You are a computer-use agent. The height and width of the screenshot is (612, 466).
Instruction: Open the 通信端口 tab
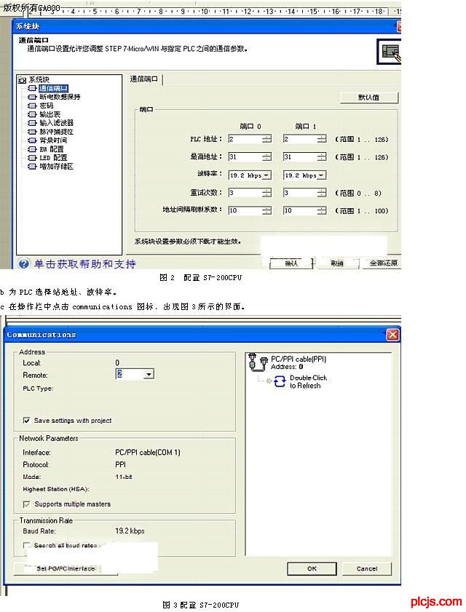144,79
